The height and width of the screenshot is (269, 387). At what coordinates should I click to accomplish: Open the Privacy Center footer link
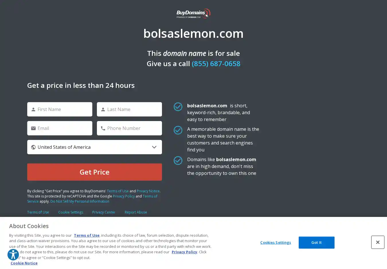pos(104,212)
